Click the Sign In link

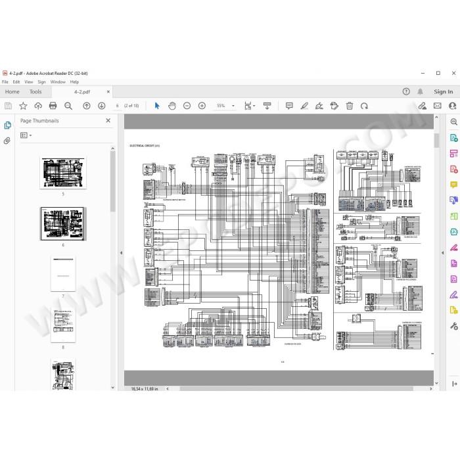[444, 91]
